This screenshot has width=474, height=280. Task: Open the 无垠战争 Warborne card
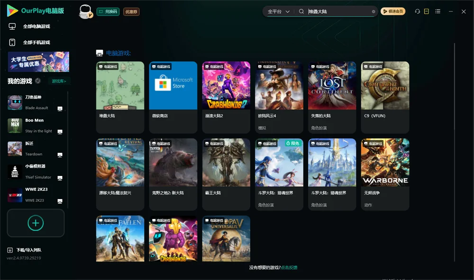coord(385,174)
